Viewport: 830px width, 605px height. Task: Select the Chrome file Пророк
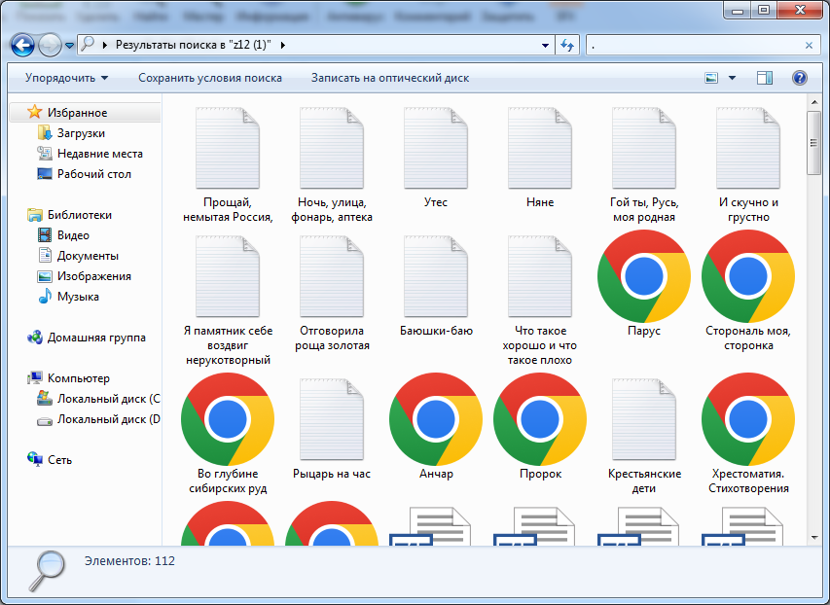540,427
